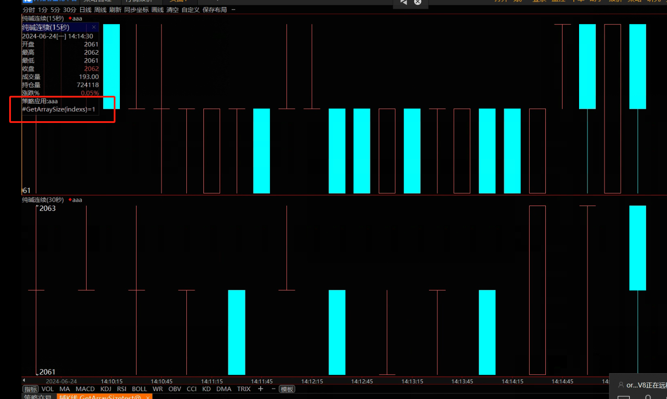
Task: Select the 5分 period
Action: tap(55, 10)
